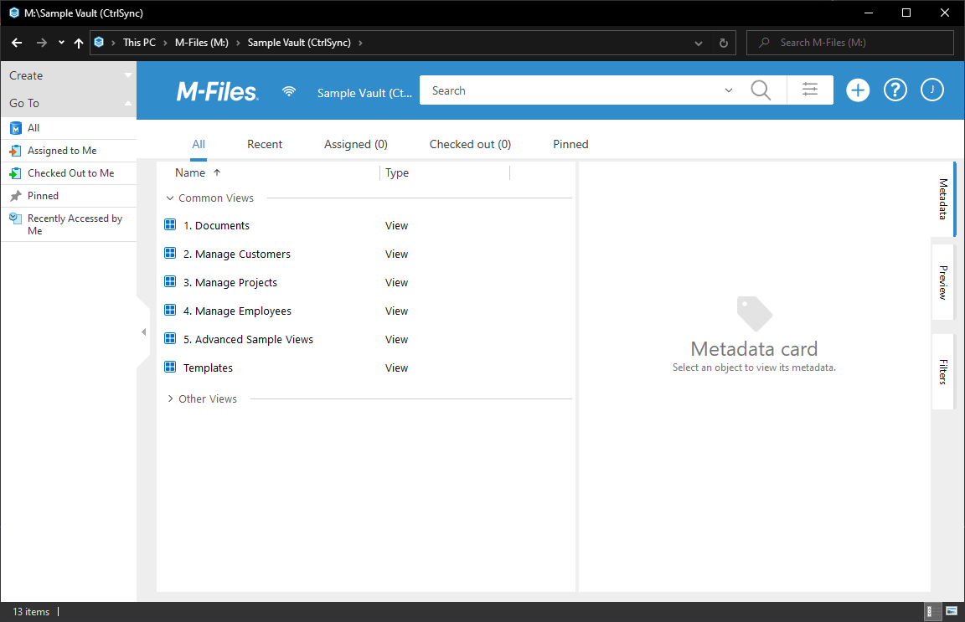Open recent locations dropdown arrow

[x=61, y=43]
